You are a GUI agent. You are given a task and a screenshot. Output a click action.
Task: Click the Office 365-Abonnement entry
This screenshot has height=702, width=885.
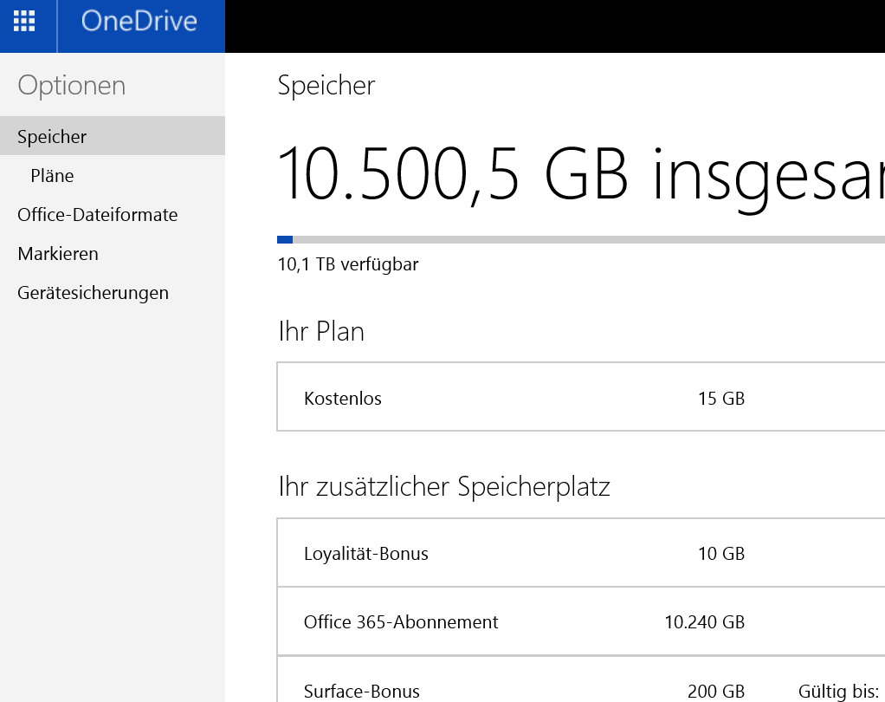click(401, 621)
